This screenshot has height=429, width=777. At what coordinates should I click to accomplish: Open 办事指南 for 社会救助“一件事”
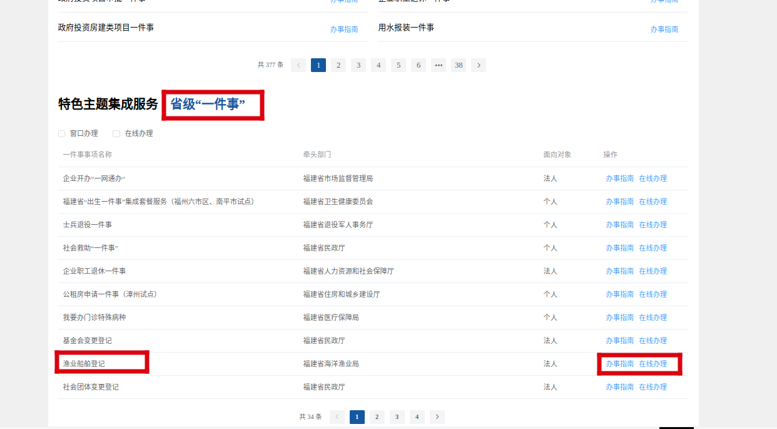click(x=620, y=248)
